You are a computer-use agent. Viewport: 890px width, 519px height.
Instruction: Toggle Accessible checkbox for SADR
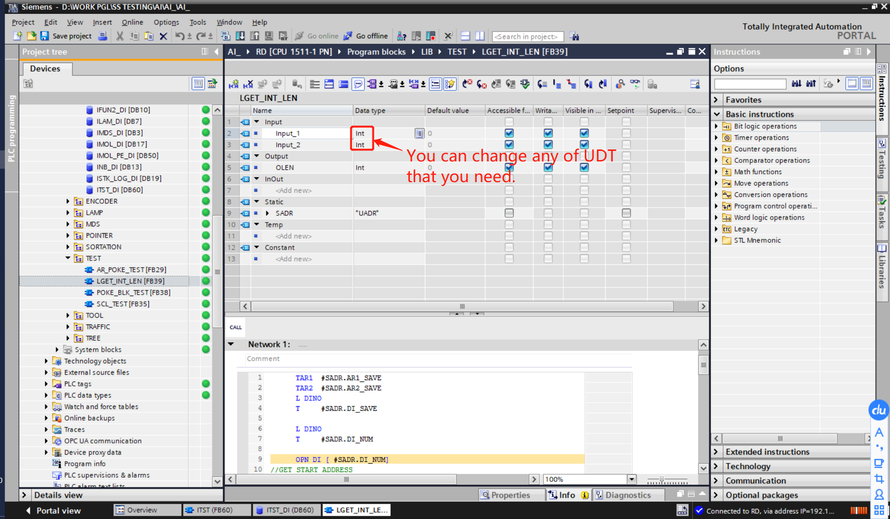509,213
